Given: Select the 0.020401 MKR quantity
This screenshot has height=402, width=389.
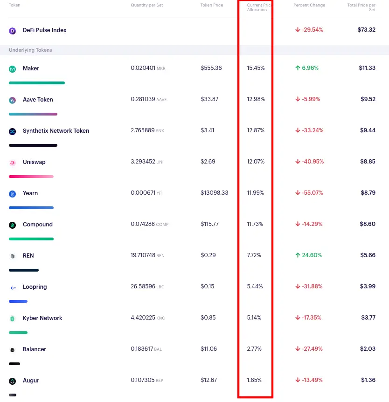Looking at the screenshot, I should tap(148, 68).
